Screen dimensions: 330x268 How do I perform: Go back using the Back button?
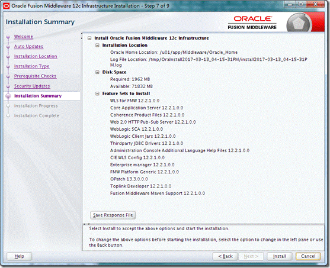(225, 256)
